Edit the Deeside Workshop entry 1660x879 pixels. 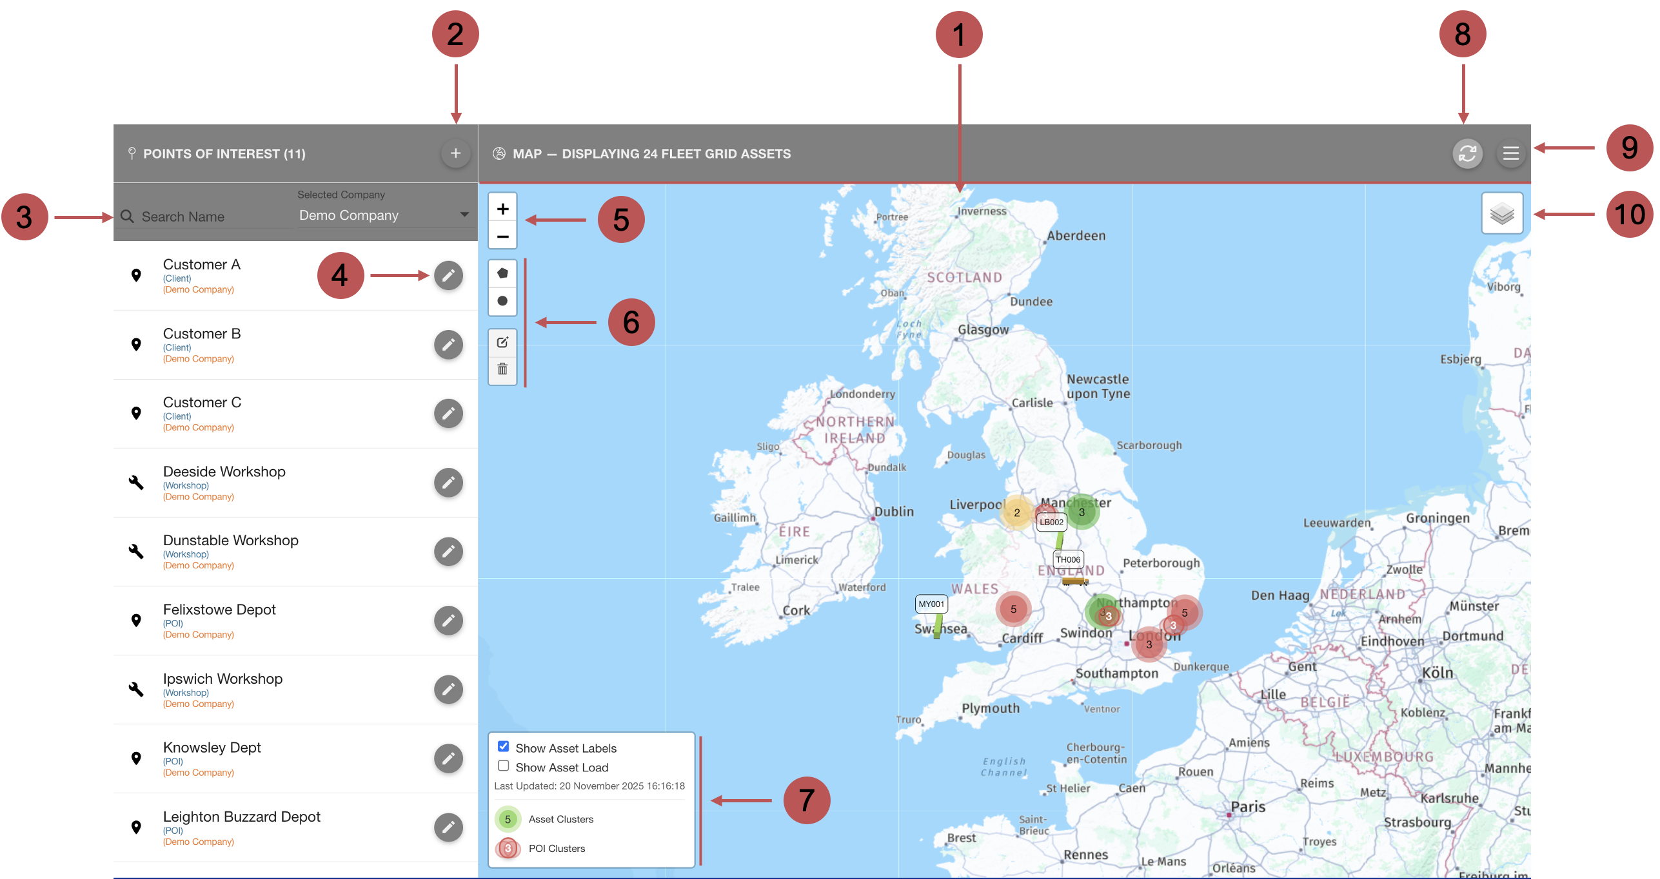click(x=448, y=483)
